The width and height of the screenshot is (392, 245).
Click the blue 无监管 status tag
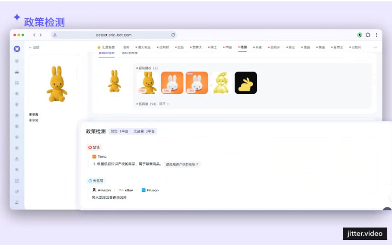pyautogui.click(x=96, y=181)
